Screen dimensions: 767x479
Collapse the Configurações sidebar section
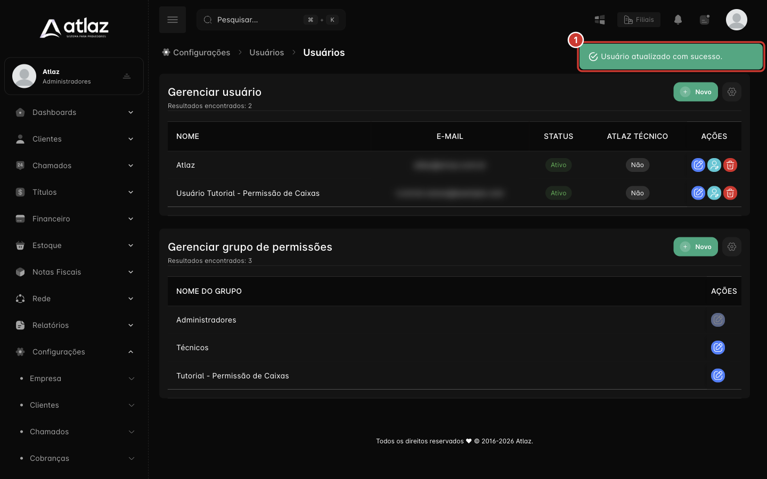pyautogui.click(x=74, y=352)
